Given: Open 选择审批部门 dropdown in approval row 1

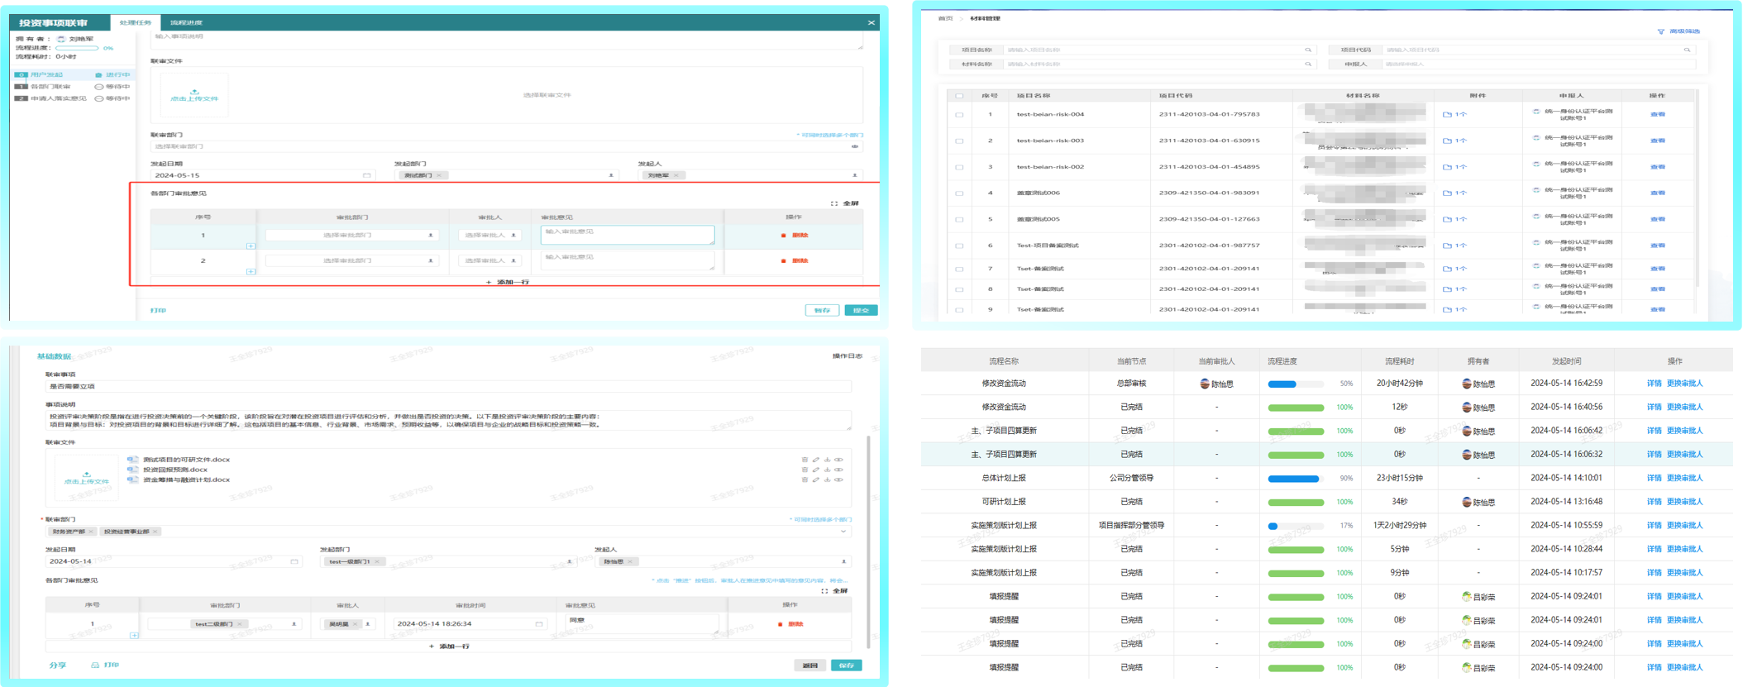Looking at the screenshot, I should tap(351, 236).
